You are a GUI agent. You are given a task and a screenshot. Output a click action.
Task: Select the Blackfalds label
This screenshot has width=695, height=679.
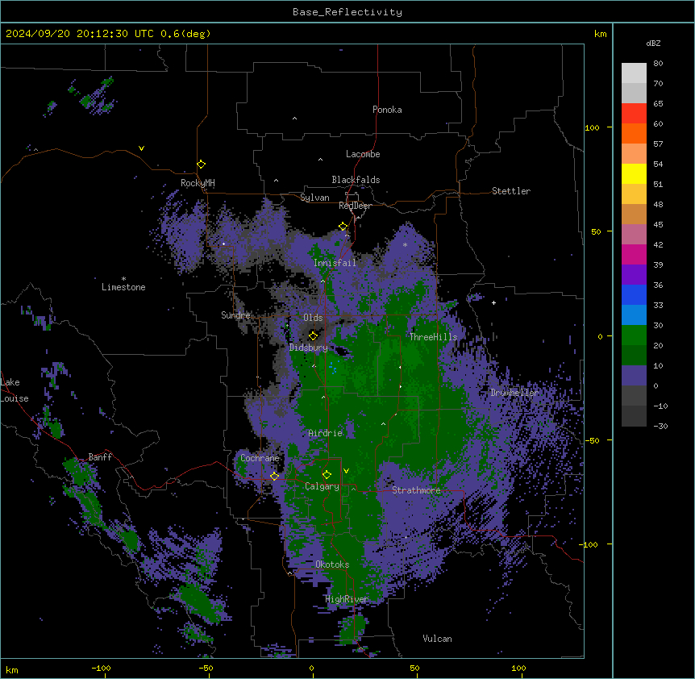pos(356,180)
